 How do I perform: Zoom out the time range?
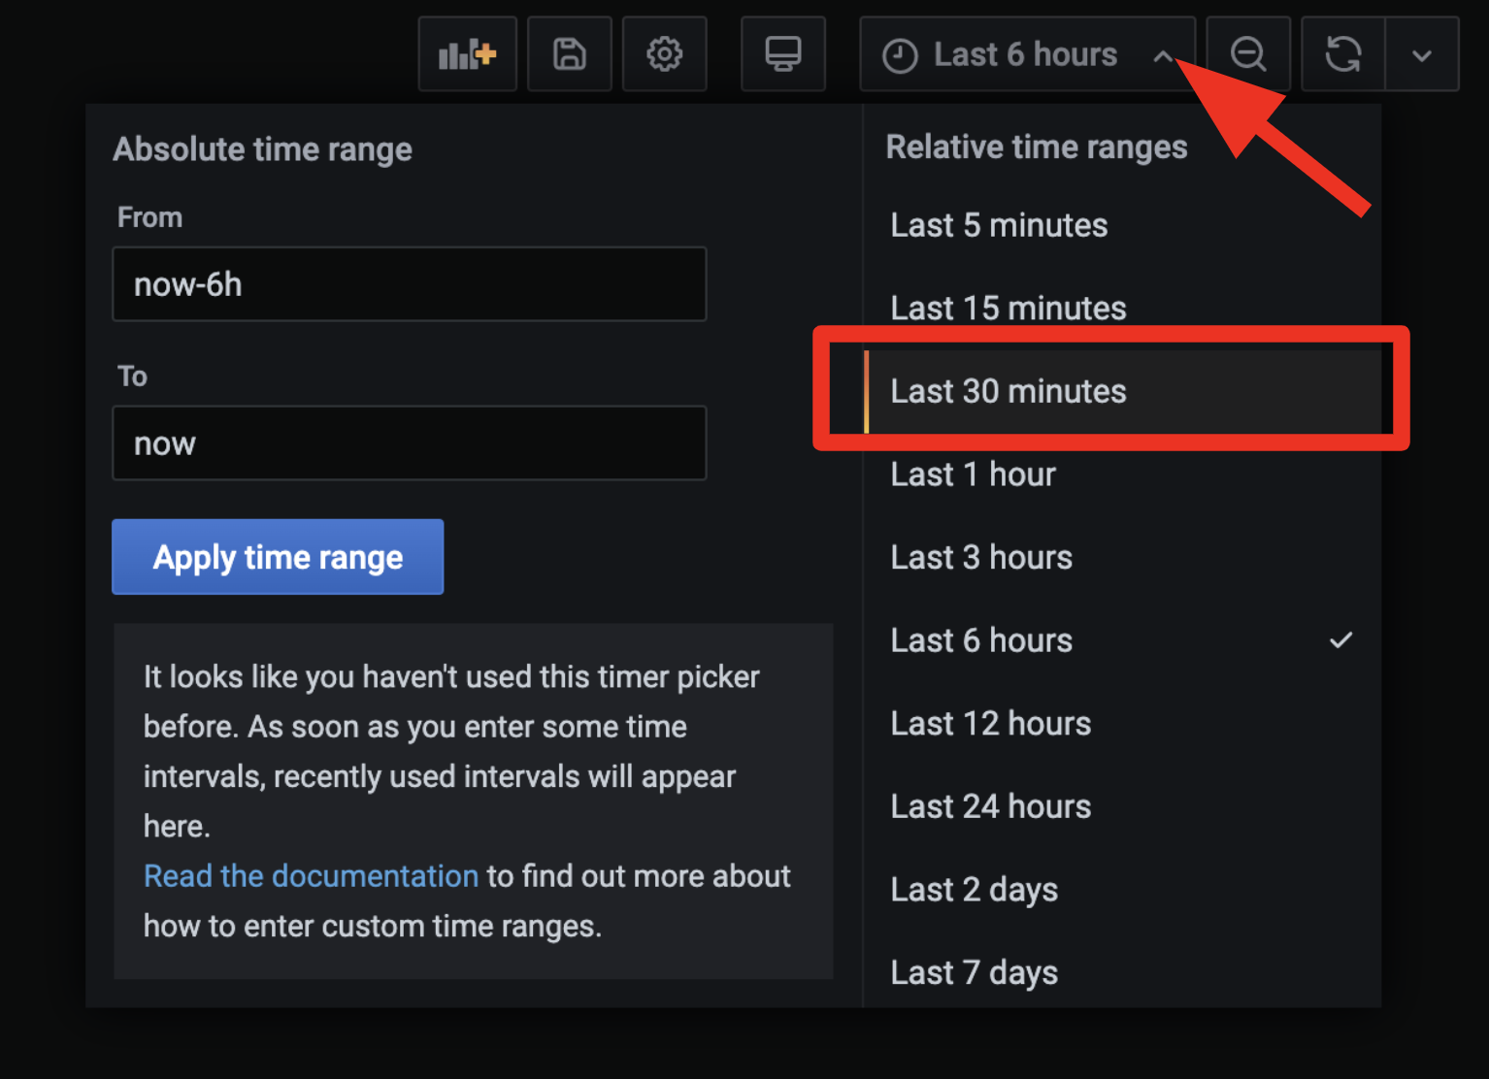click(x=1247, y=54)
